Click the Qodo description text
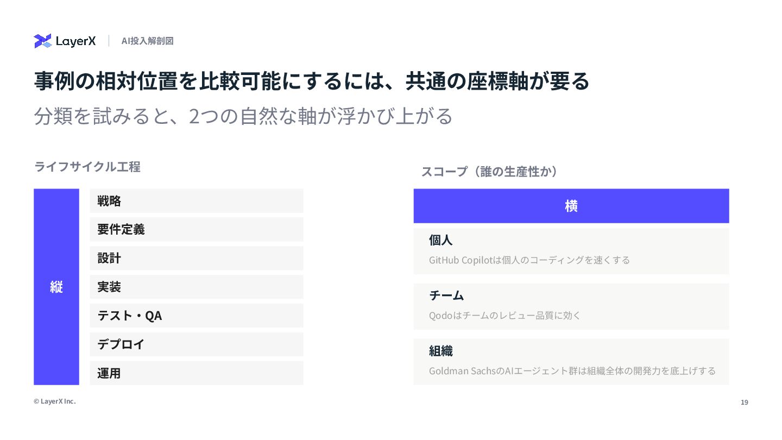Image resolution: width=782 pixels, height=440 pixels. [504, 316]
